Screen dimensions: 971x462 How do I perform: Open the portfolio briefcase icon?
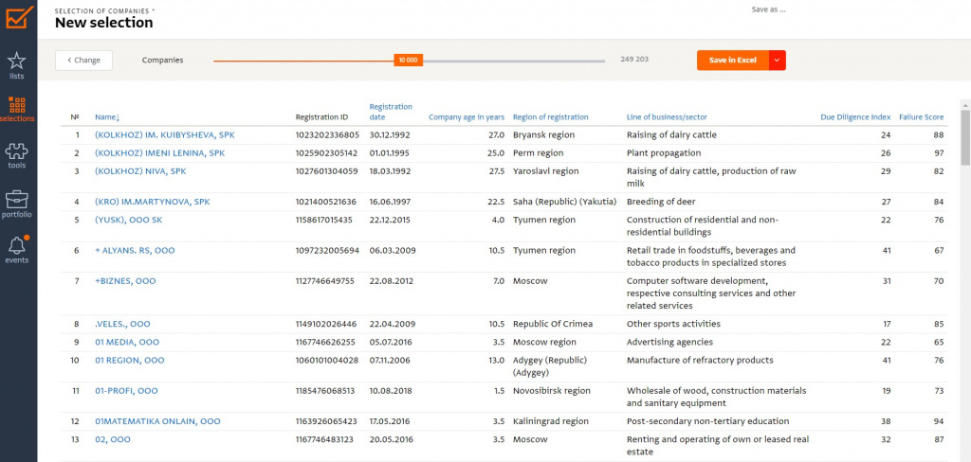click(17, 201)
